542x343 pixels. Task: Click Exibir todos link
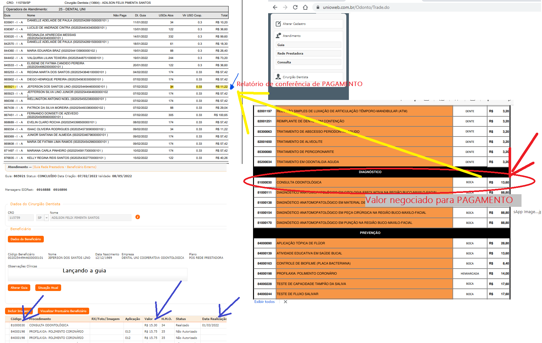point(264,302)
